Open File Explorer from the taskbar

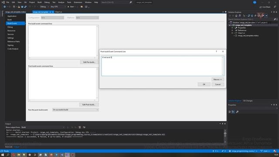pos(19,155)
